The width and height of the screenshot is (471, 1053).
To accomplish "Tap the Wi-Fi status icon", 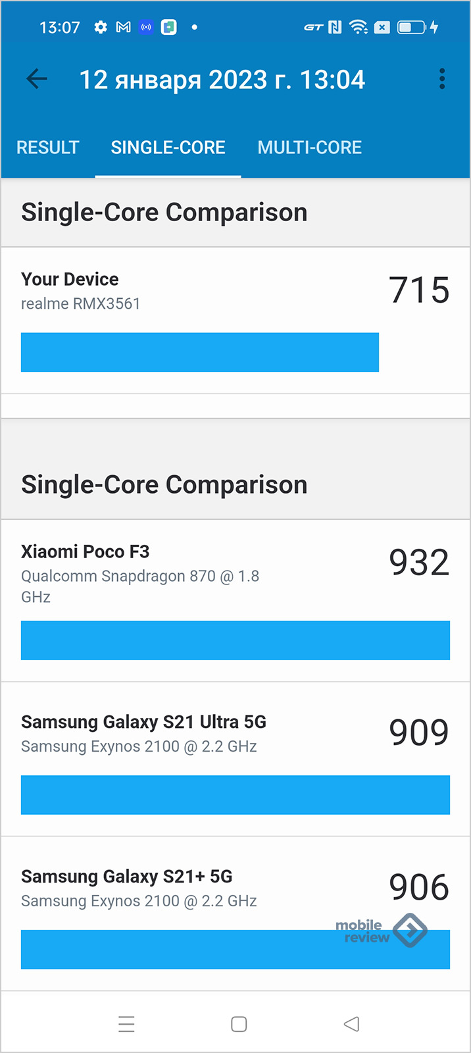I will pyautogui.click(x=359, y=27).
